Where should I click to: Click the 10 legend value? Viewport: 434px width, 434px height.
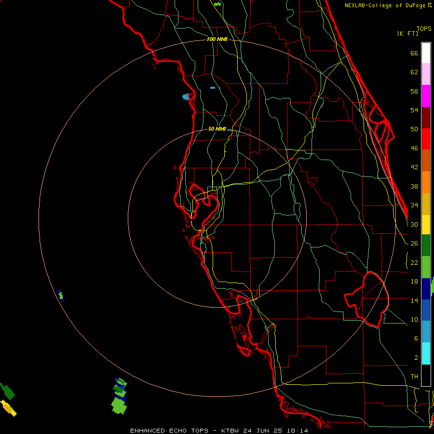(x=414, y=320)
